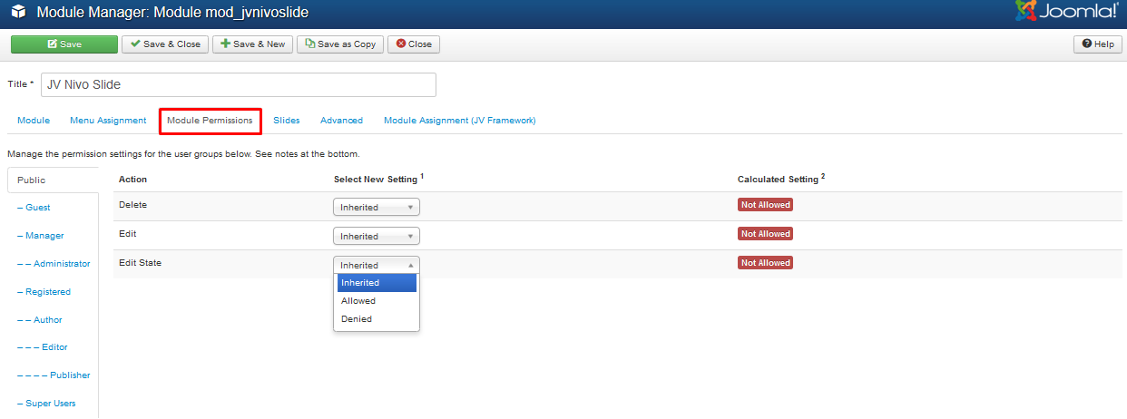This screenshot has height=419, width=1127.
Task: Select the Module Permissions tab
Action: coord(210,121)
